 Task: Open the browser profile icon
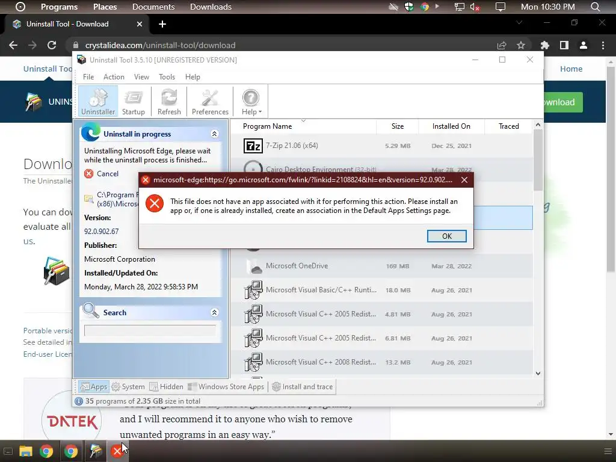(584, 45)
